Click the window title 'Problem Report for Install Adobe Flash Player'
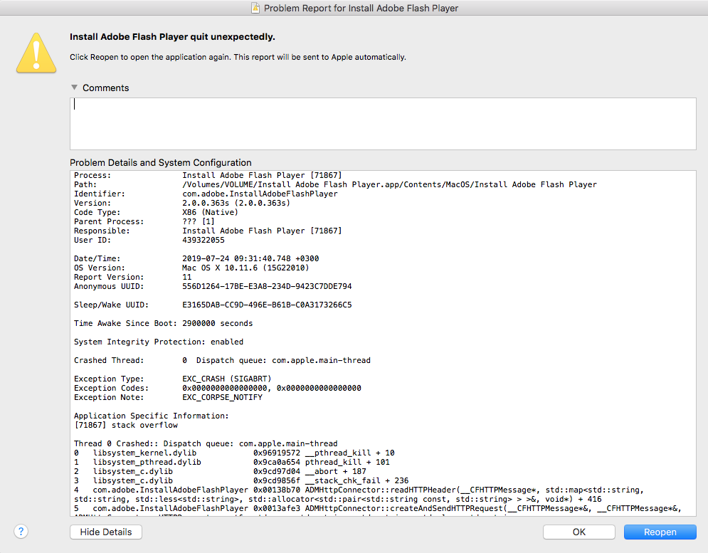This screenshot has width=708, height=553. click(x=361, y=8)
